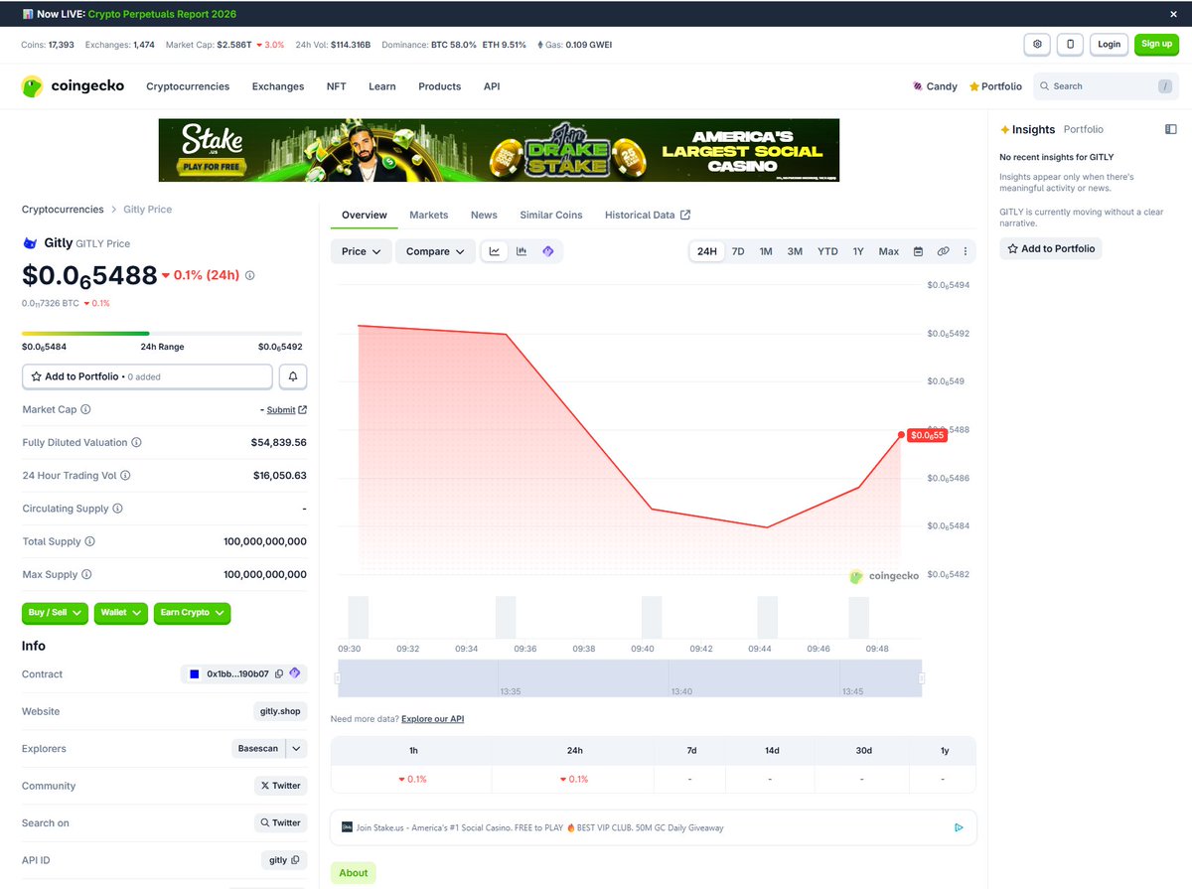The image size is (1192, 889).
Task: Select the 3M chart range
Action: pos(795,251)
